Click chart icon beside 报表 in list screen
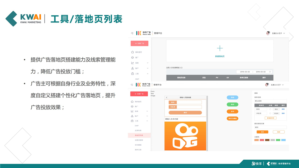 [x=132, y=63]
